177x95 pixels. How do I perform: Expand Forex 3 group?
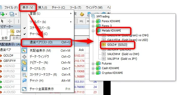pos(93,26)
